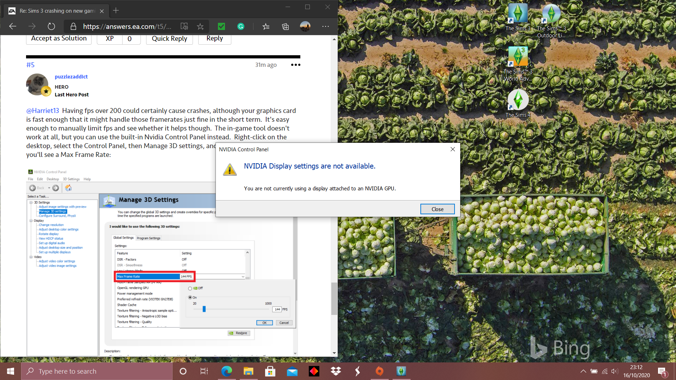Screen dimensions: 676x380
Task: Show hidden system tray icons chevron
Action: 583,371
